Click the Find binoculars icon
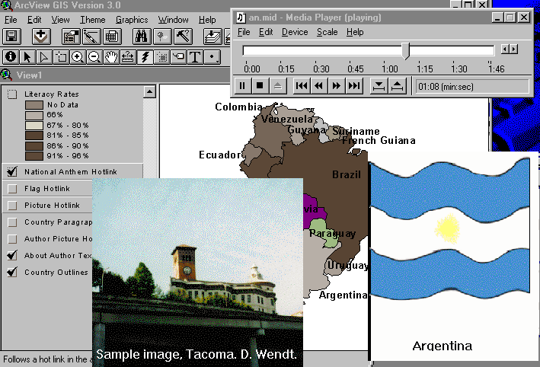The image size is (540, 367). pyautogui.click(x=142, y=37)
